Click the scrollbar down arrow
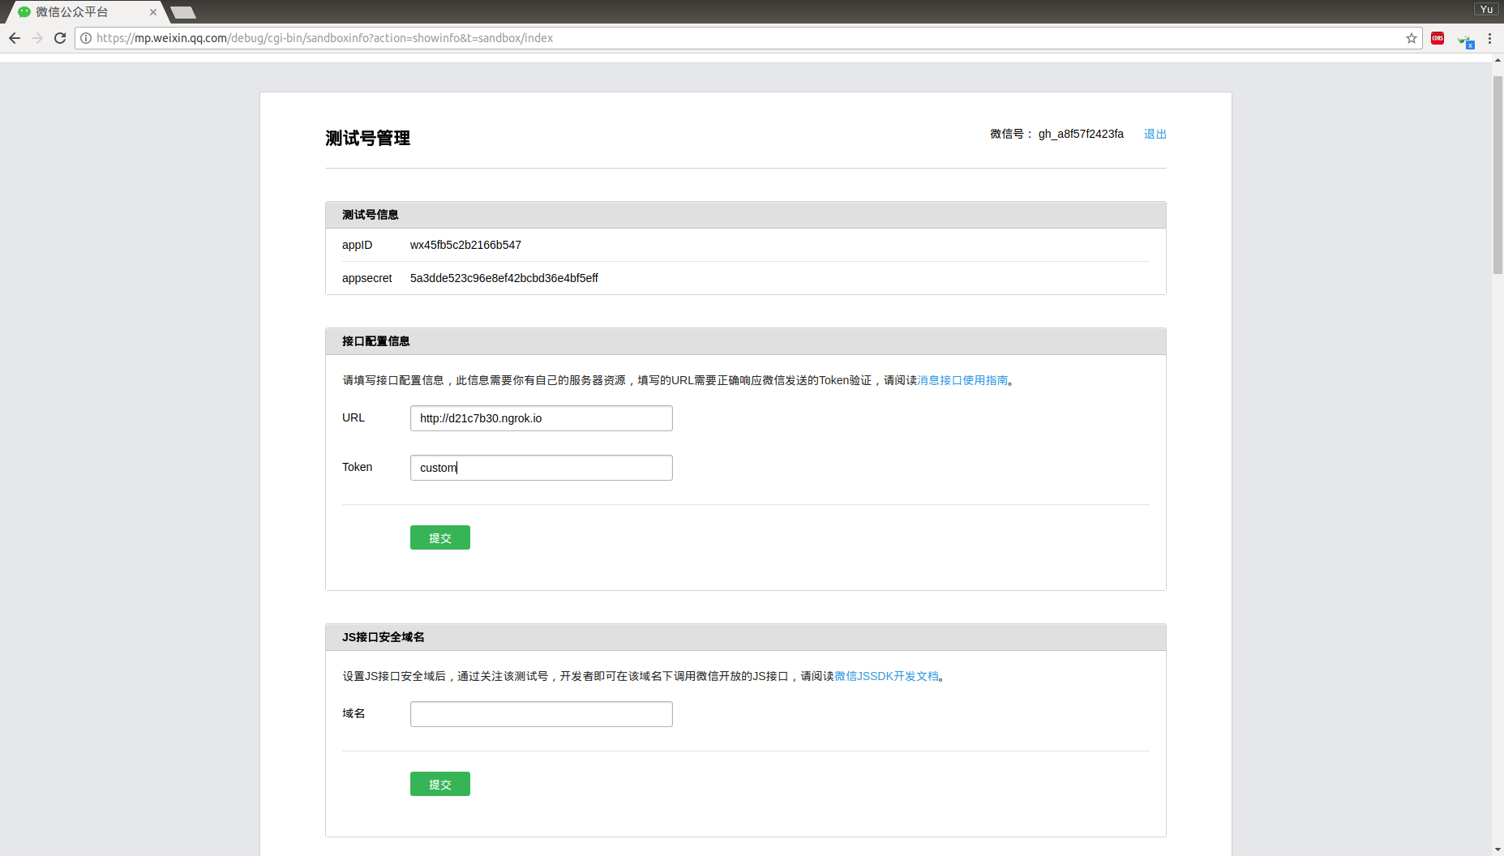 (1498, 850)
